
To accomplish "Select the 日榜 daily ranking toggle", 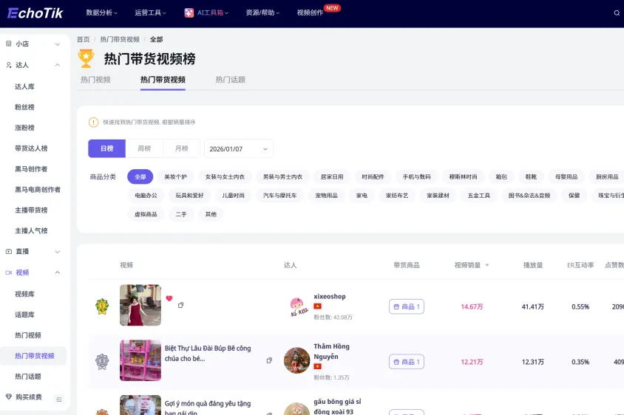I will point(106,148).
